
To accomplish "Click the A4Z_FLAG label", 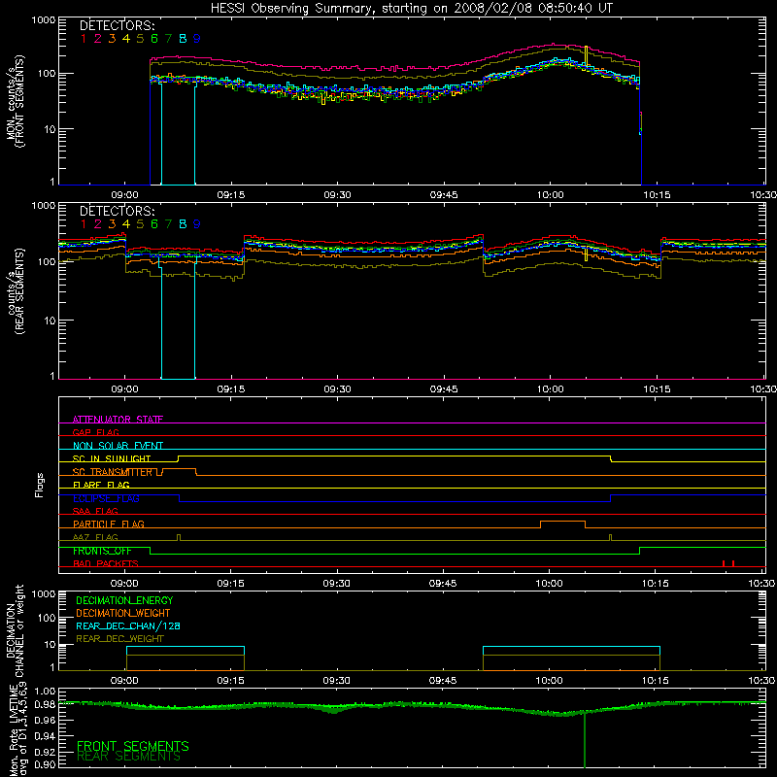I will point(95,537).
